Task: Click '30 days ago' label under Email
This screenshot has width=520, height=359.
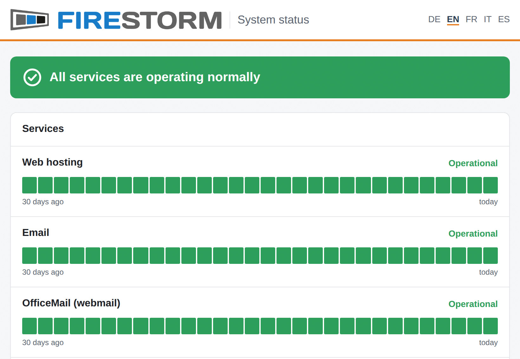Action: [x=43, y=272]
